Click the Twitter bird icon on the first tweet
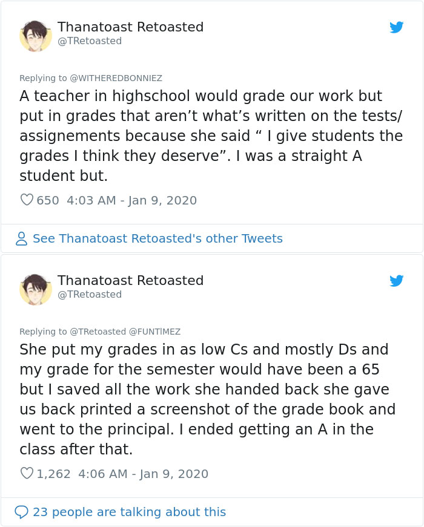The image size is (424, 527). tap(397, 27)
